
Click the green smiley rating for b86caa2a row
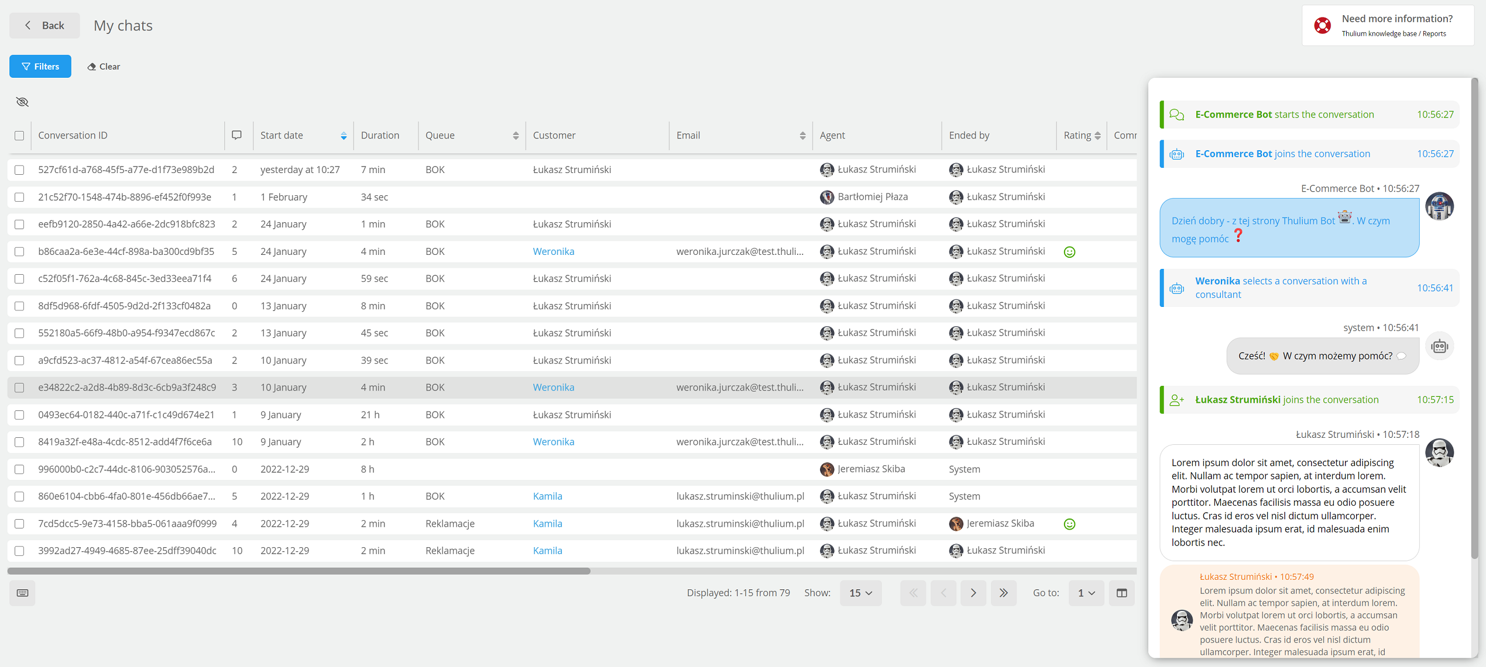tap(1069, 252)
